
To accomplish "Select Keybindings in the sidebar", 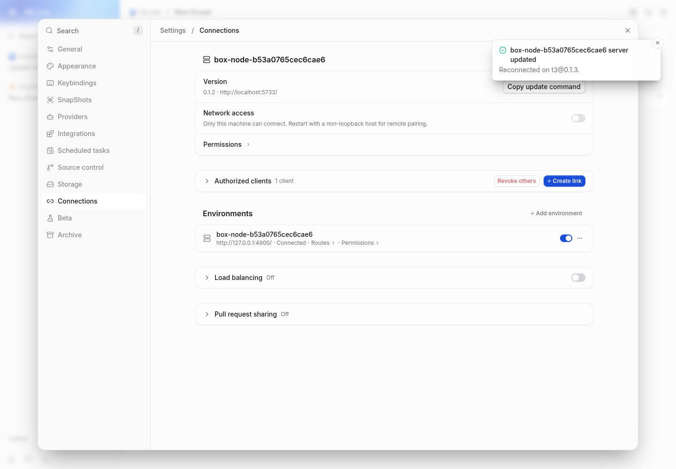I will [94, 83].
